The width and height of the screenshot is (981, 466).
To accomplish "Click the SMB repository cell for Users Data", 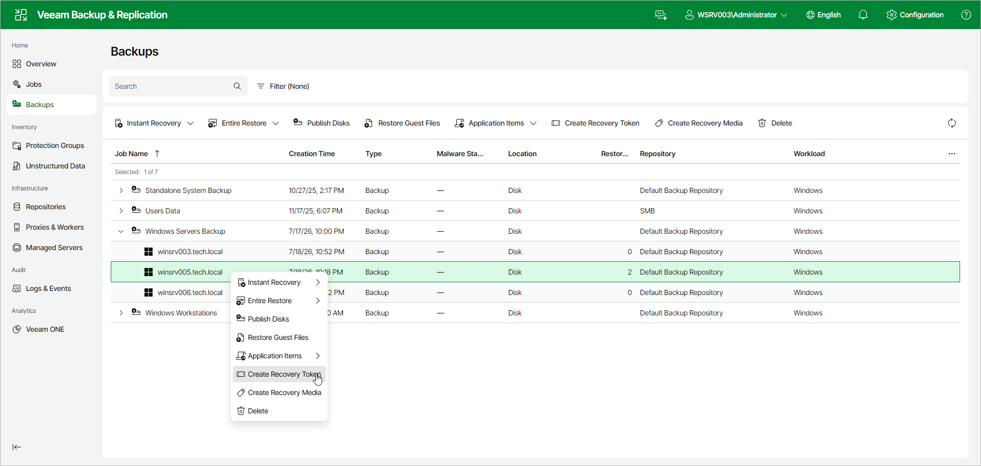I will pyautogui.click(x=647, y=211).
